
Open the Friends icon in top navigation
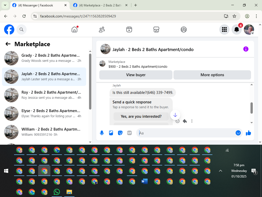click(102, 29)
